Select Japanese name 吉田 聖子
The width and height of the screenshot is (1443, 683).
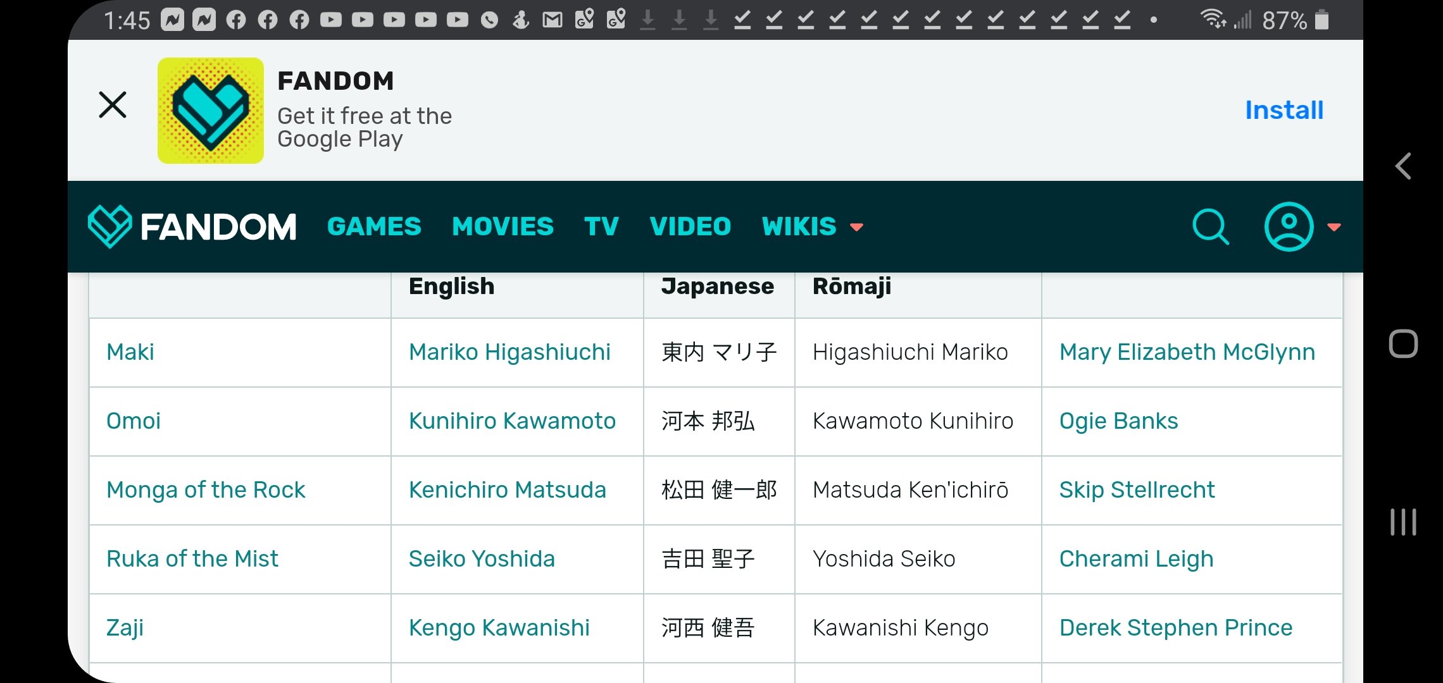tap(708, 558)
